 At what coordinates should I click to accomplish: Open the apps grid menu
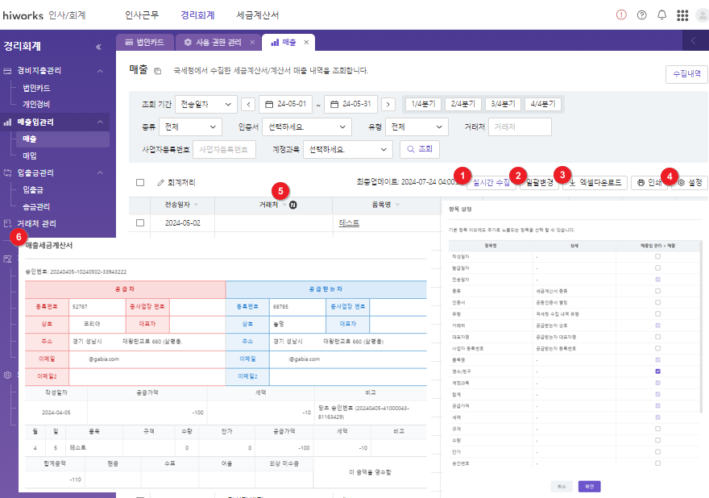tap(682, 15)
